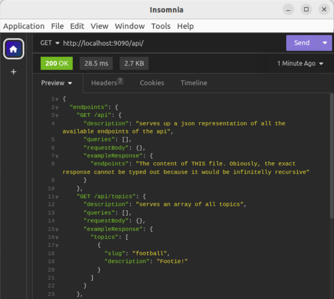Click the 2.7 KB response size
Viewport: 334px width, 299px height.
pos(134,63)
